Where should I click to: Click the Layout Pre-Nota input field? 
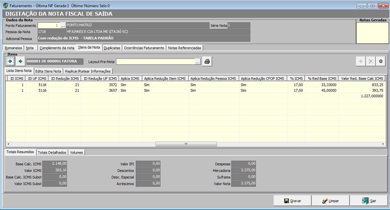click(155, 62)
